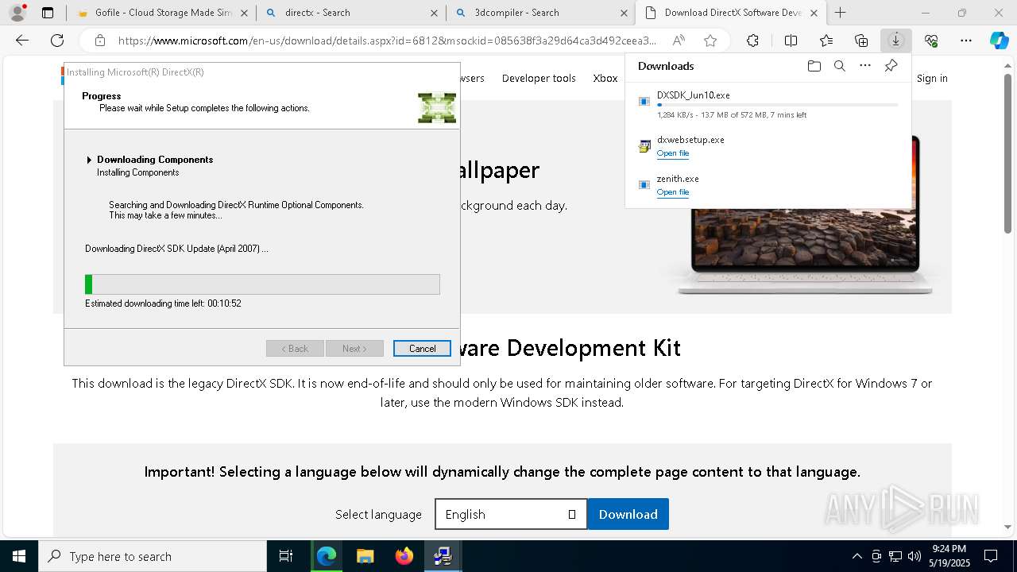Open downloads folder from Downloads panel
Screen dimensions: 1017x572
coord(814,66)
